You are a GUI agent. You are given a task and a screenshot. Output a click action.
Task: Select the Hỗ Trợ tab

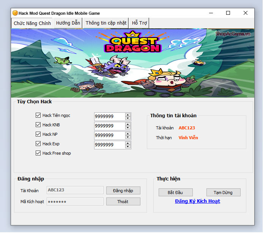coord(139,23)
